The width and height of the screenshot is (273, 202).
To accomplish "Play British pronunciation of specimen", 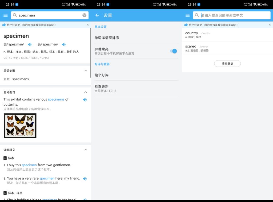I will coord(64,44).
